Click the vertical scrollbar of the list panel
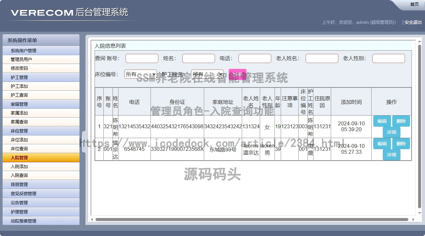 (x=419, y=127)
